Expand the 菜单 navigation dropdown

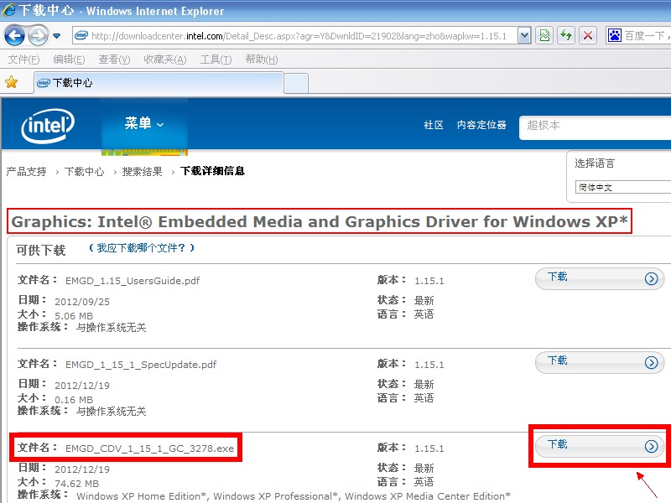point(144,124)
